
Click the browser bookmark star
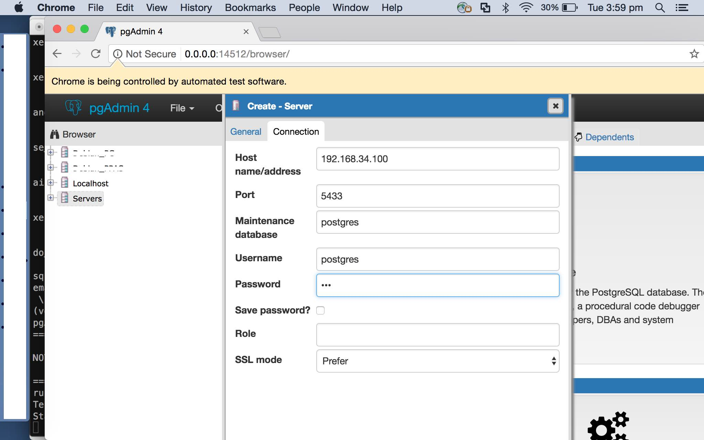[695, 54]
